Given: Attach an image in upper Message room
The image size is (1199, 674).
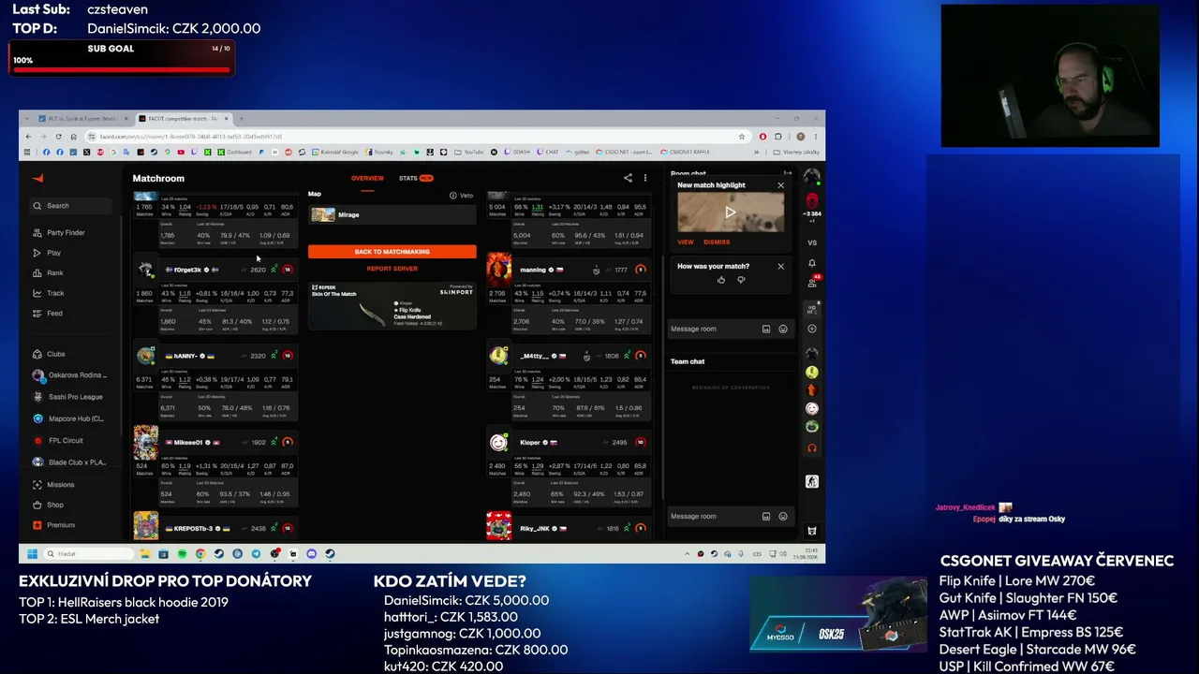Looking at the screenshot, I should [x=766, y=329].
